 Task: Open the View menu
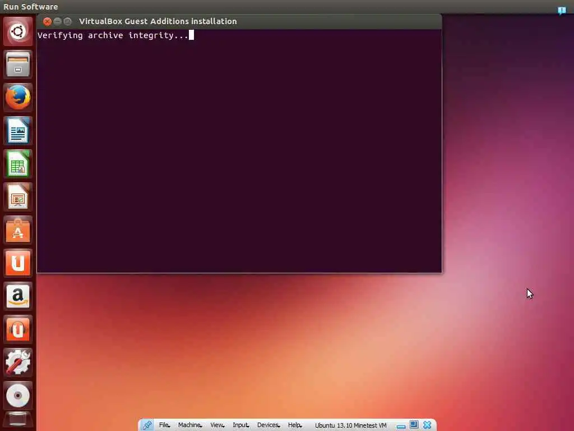(217, 425)
